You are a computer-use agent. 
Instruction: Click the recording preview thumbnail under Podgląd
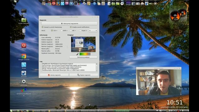(83, 44)
